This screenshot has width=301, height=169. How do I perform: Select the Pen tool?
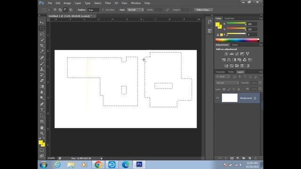(42, 104)
